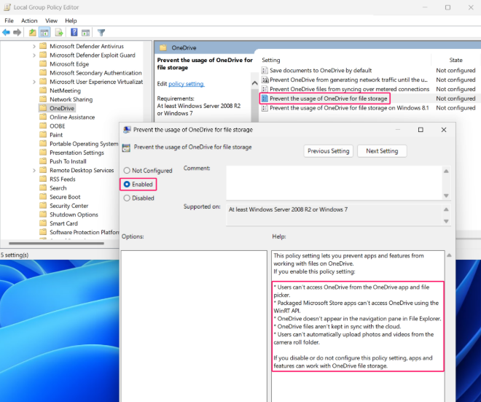
Task: Click the State column header
Action: 455,60
